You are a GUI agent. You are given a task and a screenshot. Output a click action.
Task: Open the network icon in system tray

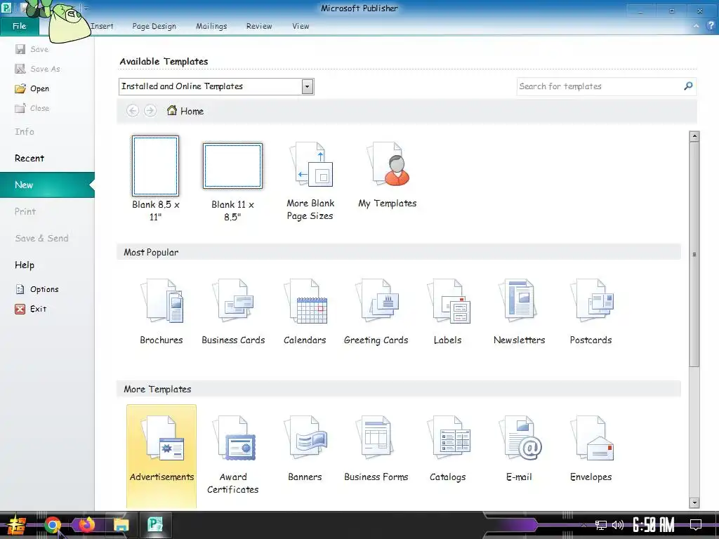[601, 525]
